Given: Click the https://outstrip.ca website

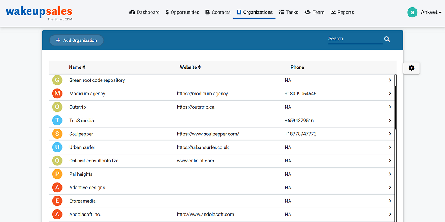Looking at the screenshot, I should tap(196, 107).
